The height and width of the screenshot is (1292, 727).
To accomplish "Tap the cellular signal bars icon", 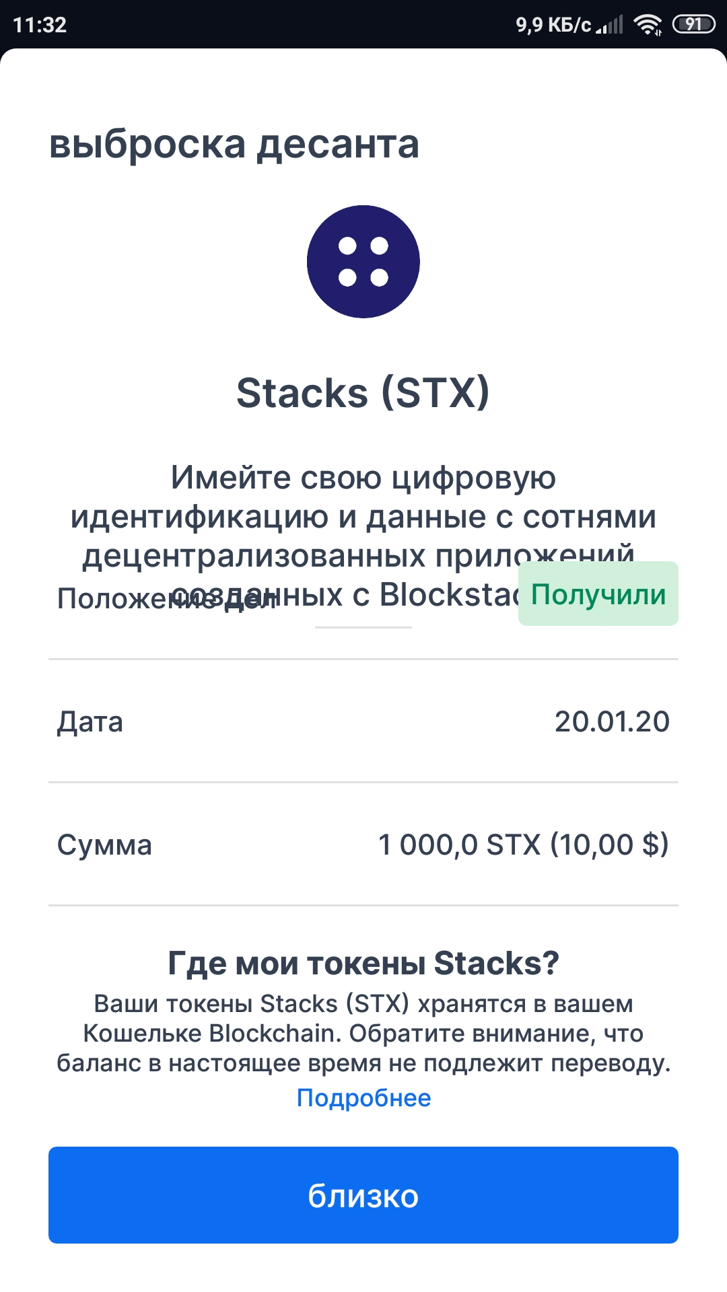I will (610, 25).
